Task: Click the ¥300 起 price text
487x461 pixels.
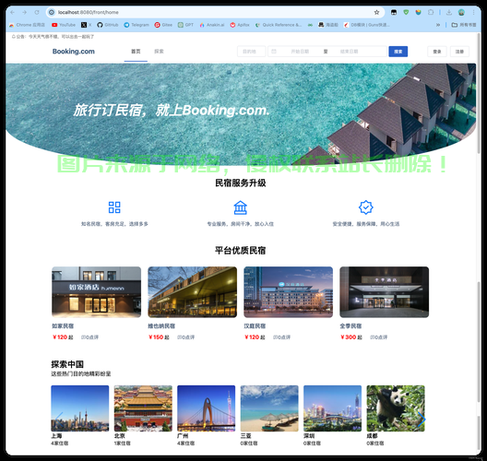Action: coord(351,337)
